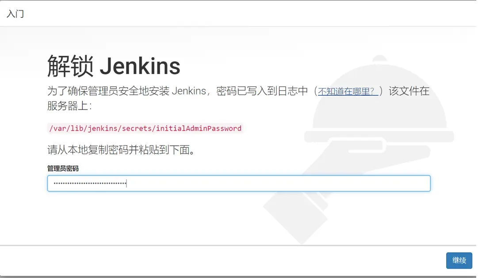
Task: Click the 继续 continue button
Action: click(459, 260)
